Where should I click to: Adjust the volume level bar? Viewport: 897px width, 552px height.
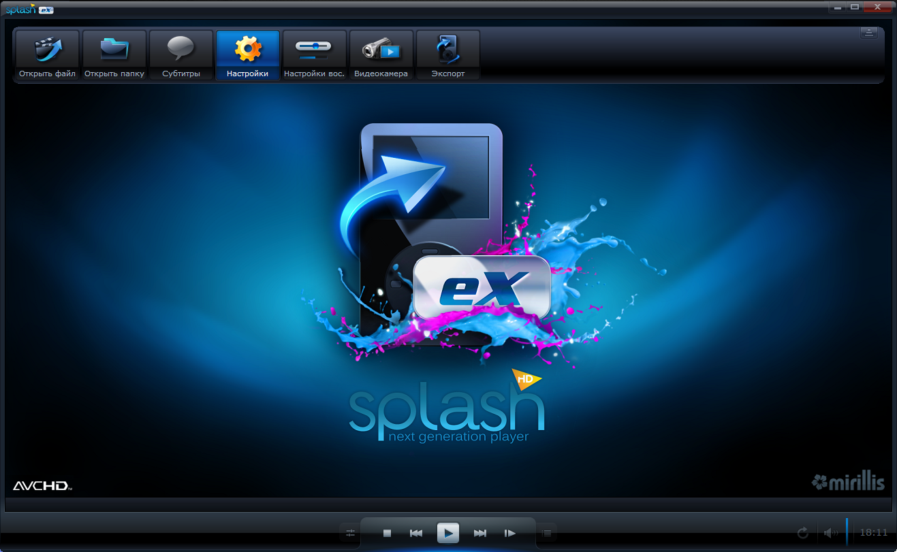tap(847, 532)
